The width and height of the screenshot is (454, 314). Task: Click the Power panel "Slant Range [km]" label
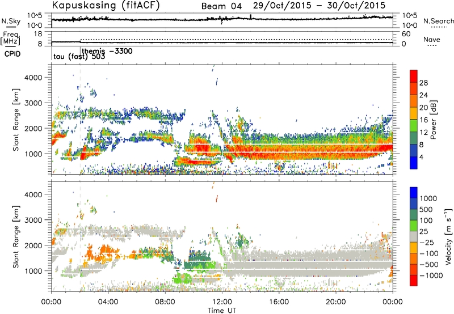[16, 120]
